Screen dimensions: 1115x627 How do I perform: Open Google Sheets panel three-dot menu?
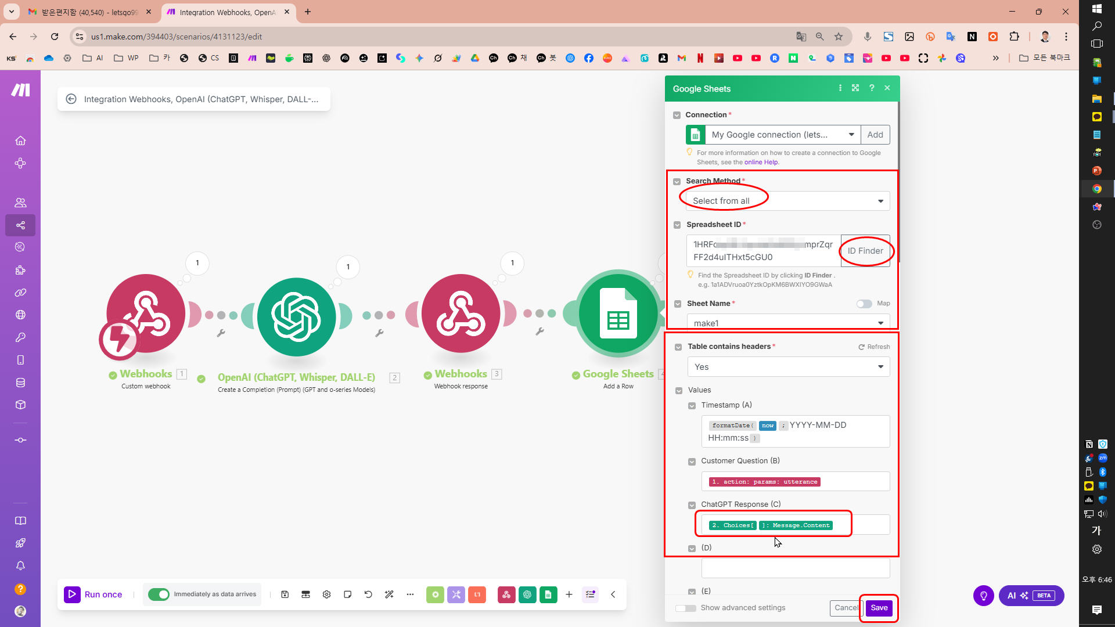[840, 88]
